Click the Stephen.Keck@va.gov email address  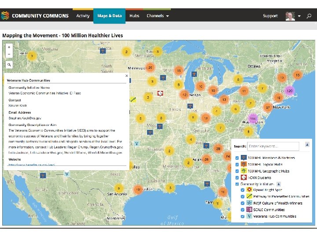pyautogui.click(x=25, y=118)
